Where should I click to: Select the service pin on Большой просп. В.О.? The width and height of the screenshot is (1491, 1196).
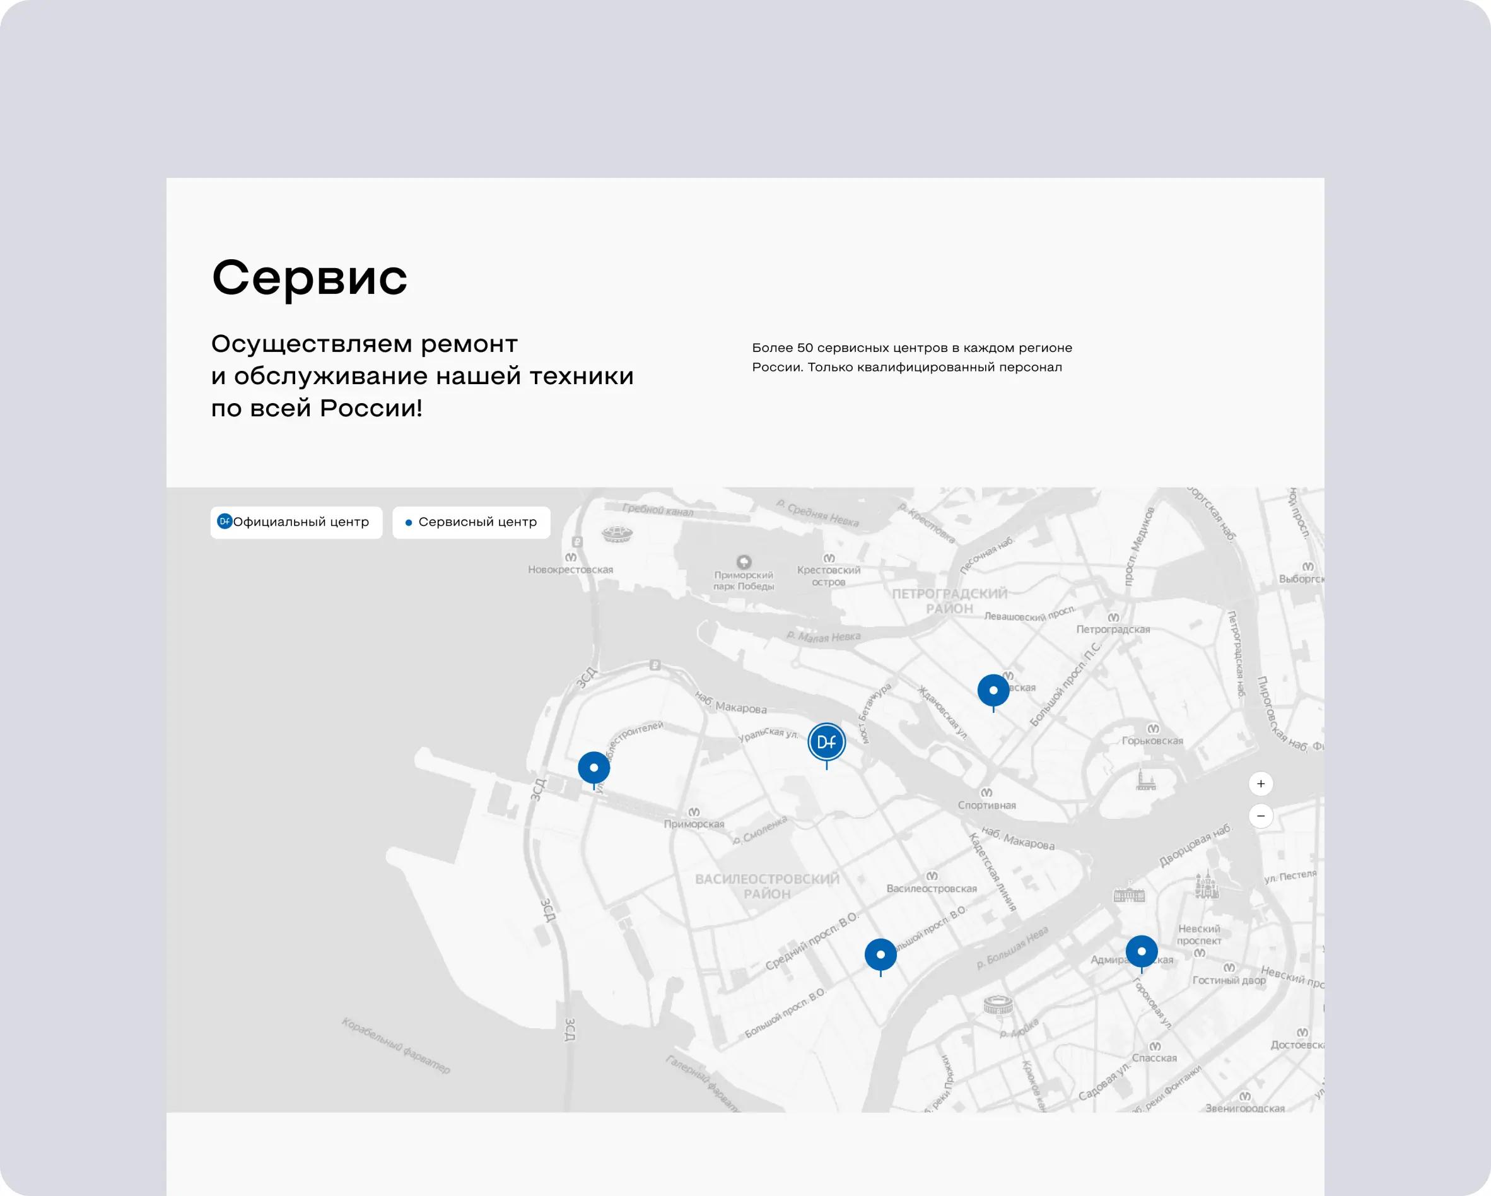click(x=880, y=955)
